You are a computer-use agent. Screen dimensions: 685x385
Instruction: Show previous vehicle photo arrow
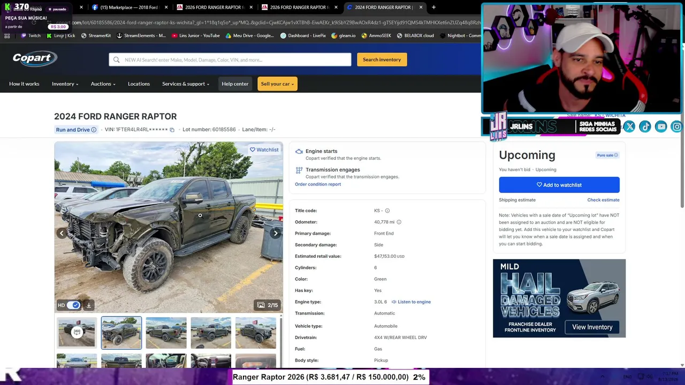click(x=62, y=233)
